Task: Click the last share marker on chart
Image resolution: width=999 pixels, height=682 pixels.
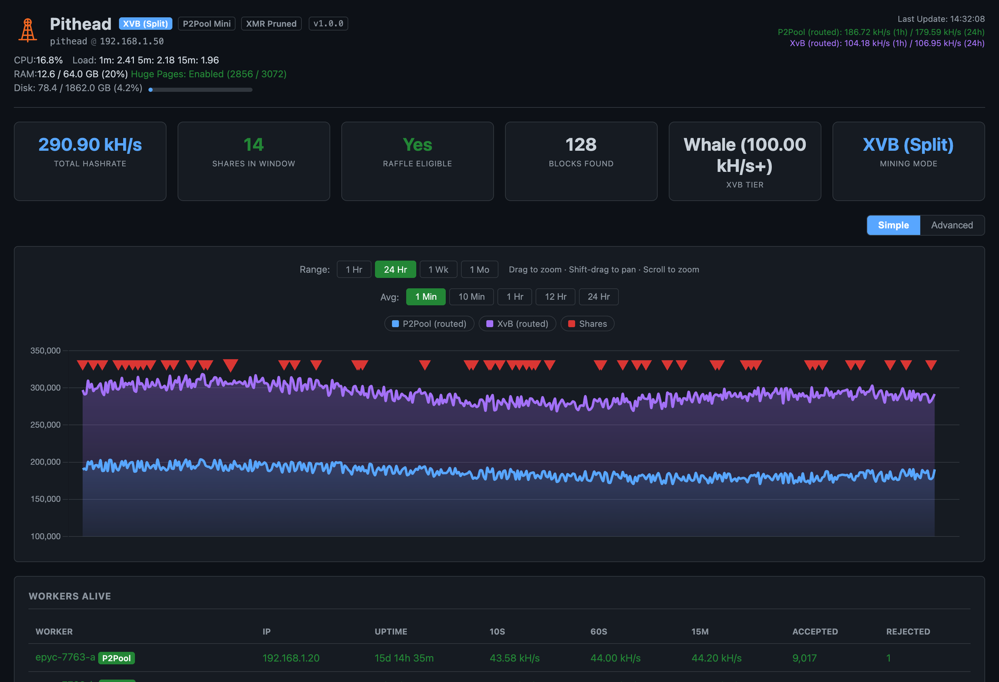Action: (931, 365)
